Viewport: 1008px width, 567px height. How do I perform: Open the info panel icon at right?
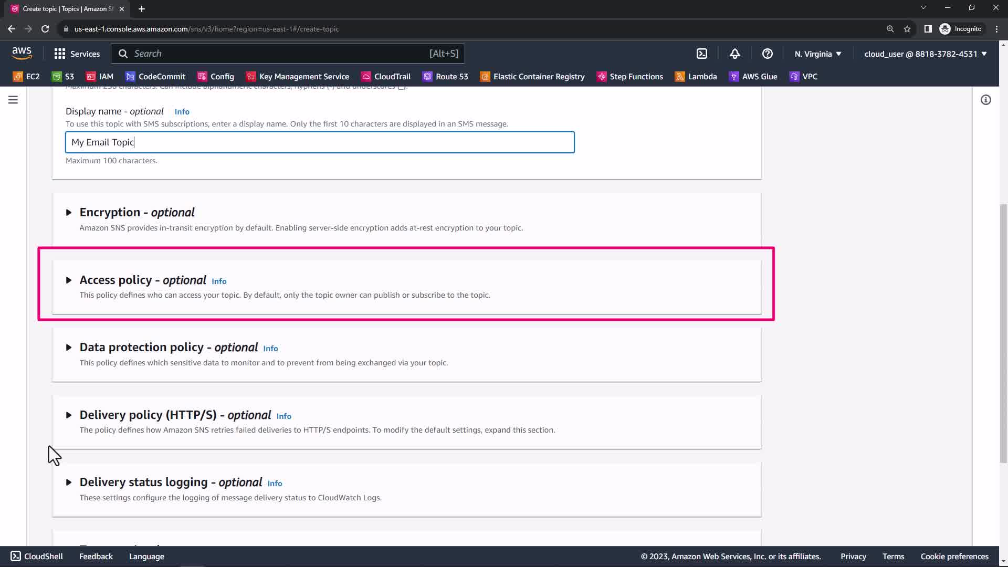point(985,100)
